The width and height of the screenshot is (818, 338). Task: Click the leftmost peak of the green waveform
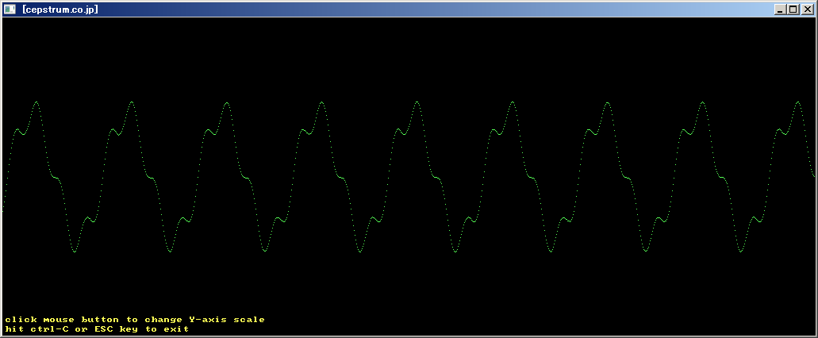36,102
